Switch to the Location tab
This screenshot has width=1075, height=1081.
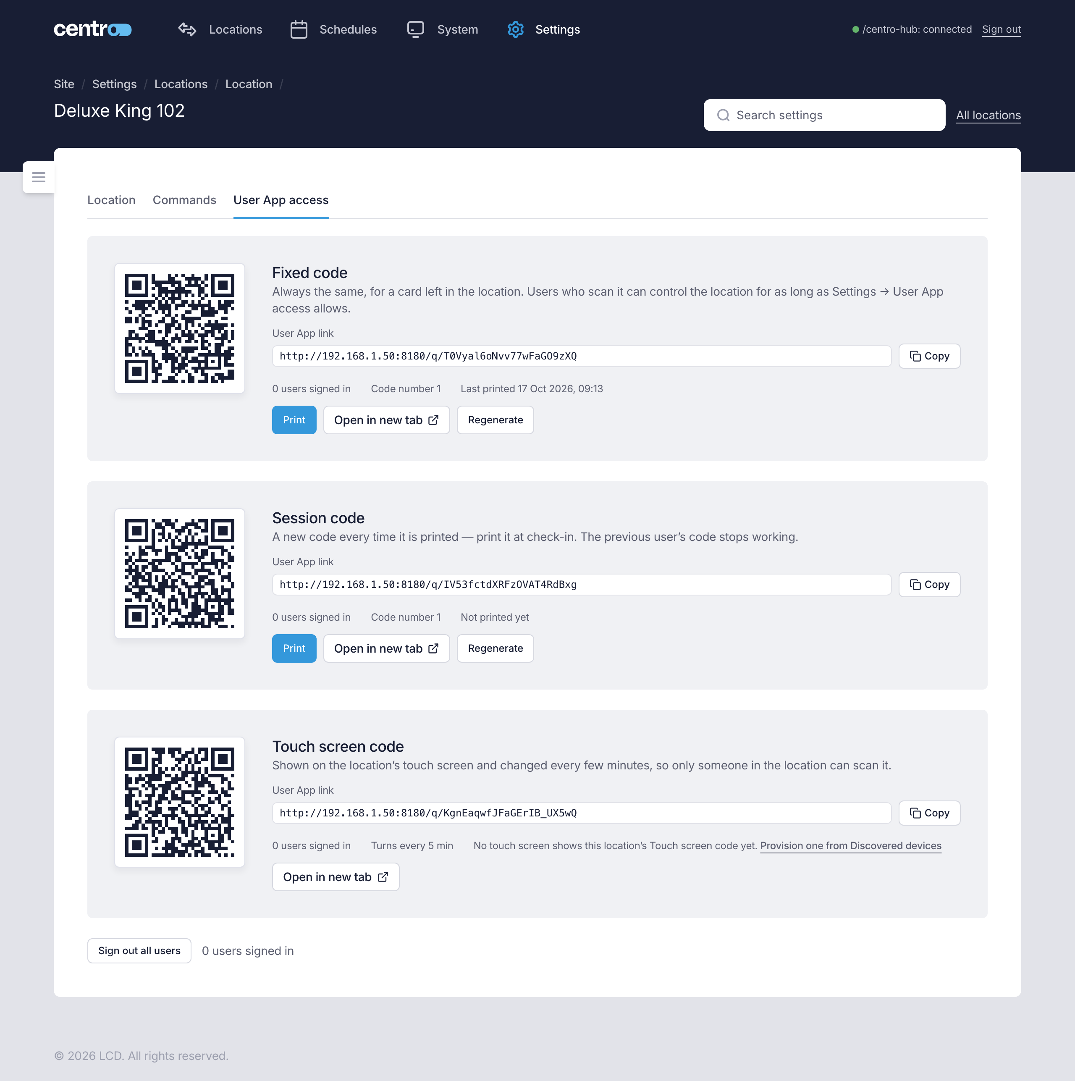pos(111,200)
